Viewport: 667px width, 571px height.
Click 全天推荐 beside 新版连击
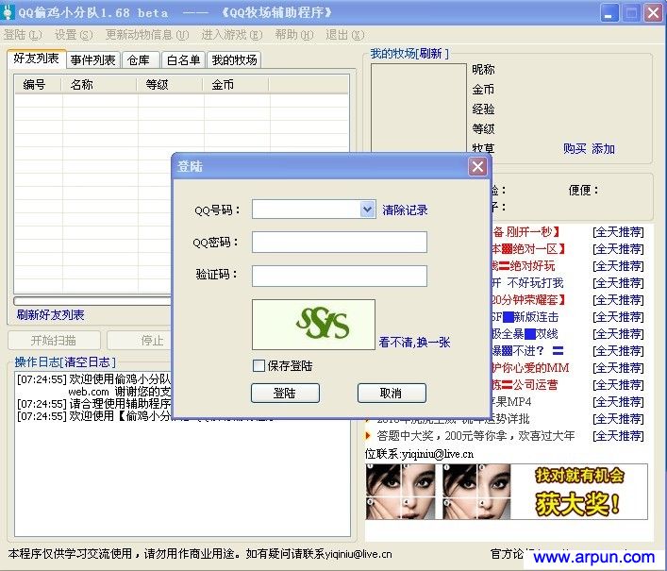click(x=618, y=317)
